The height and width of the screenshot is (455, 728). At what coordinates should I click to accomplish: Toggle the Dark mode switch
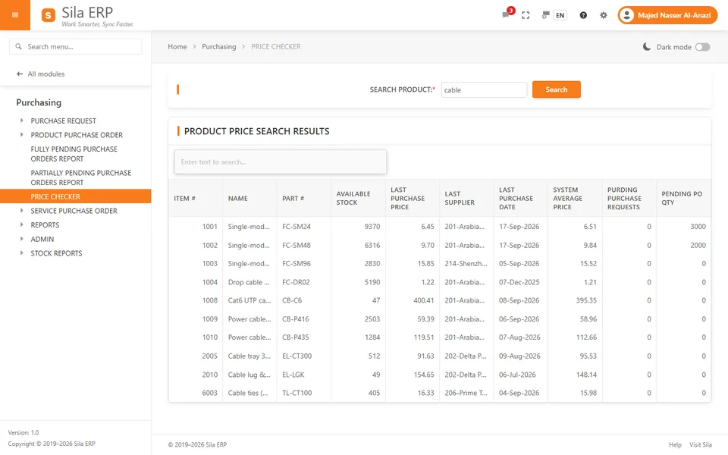pyautogui.click(x=702, y=47)
